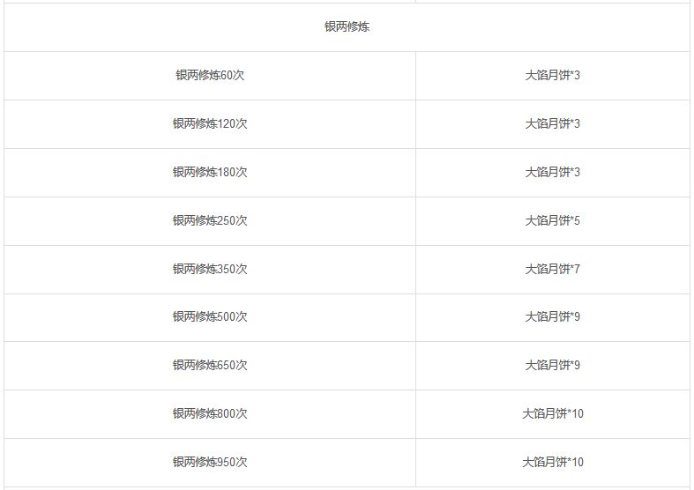694x490 pixels.
Task: Click the 银两修炼 table header
Action: pyautogui.click(x=347, y=27)
